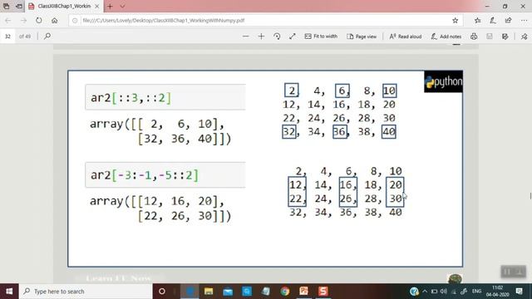The width and height of the screenshot is (532, 299).
Task: Switch PDF to full screen
Action: click(x=293, y=37)
